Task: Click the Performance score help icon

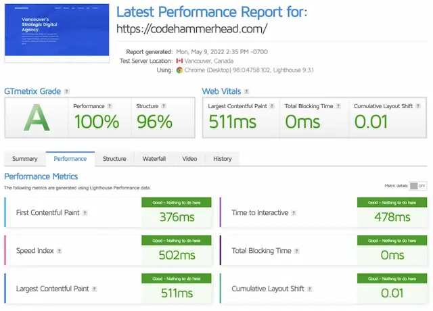Action: point(110,106)
